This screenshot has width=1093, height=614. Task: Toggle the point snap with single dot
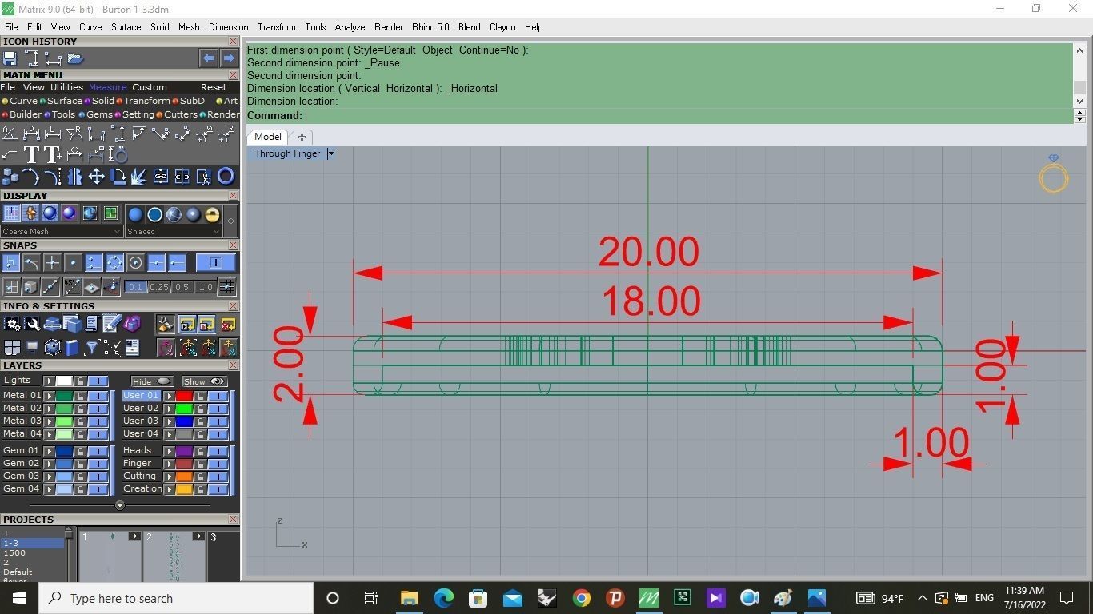pos(74,262)
